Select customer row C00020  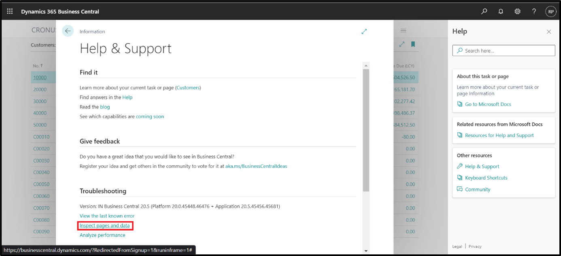[x=41, y=149]
